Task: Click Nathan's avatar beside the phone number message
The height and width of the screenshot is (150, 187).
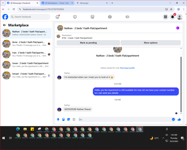Action: coord(59,109)
